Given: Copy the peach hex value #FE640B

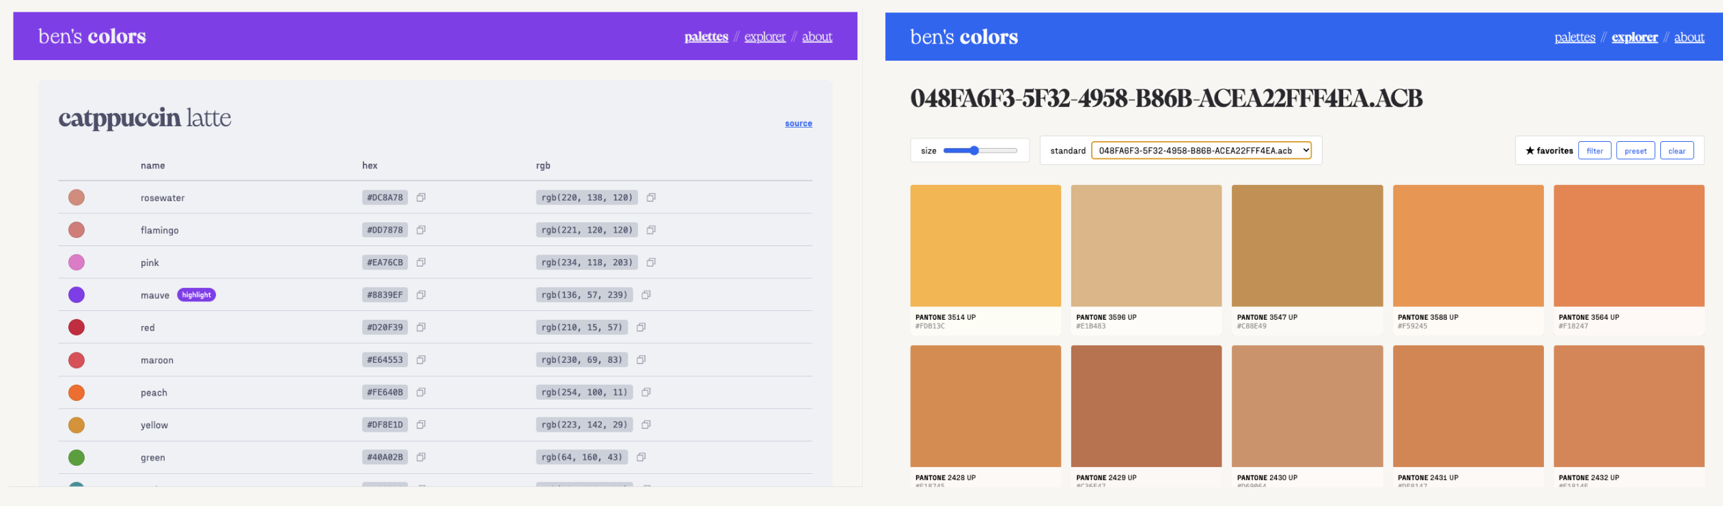Looking at the screenshot, I should [421, 392].
